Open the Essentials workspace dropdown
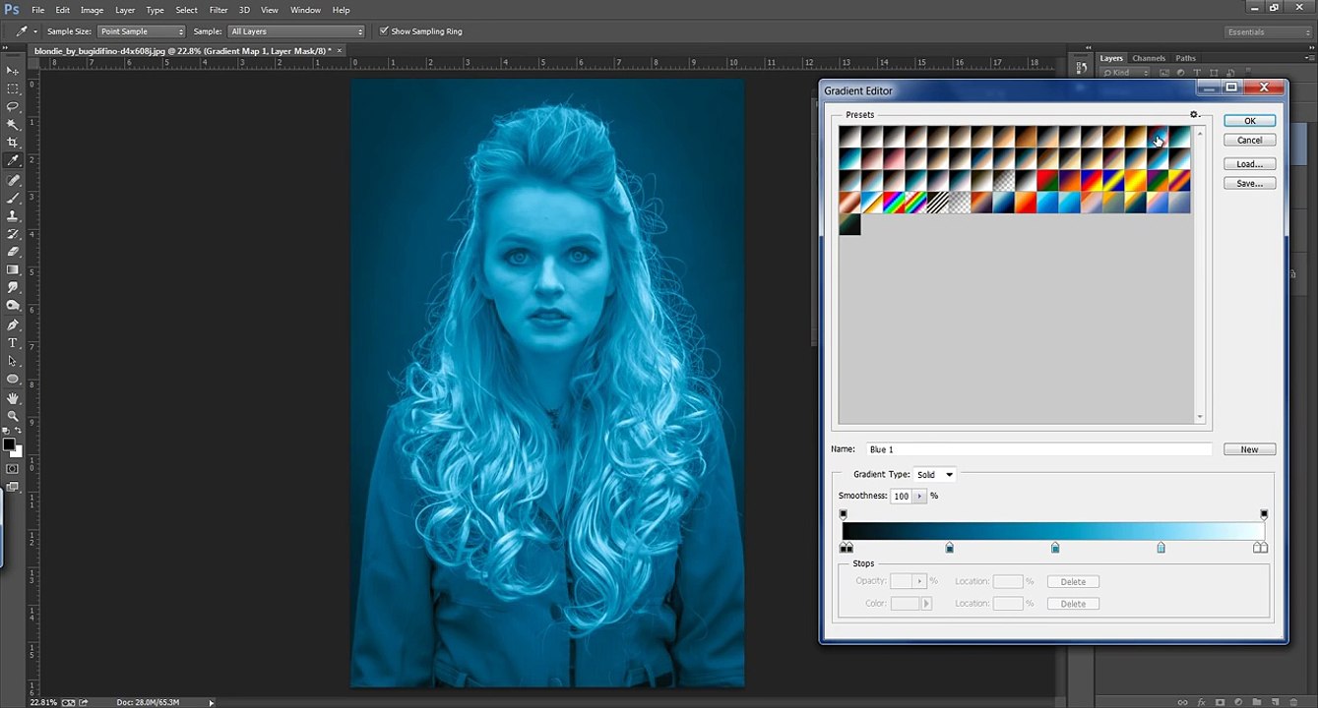Viewport: 1318px width, 708px height. [x=1269, y=32]
